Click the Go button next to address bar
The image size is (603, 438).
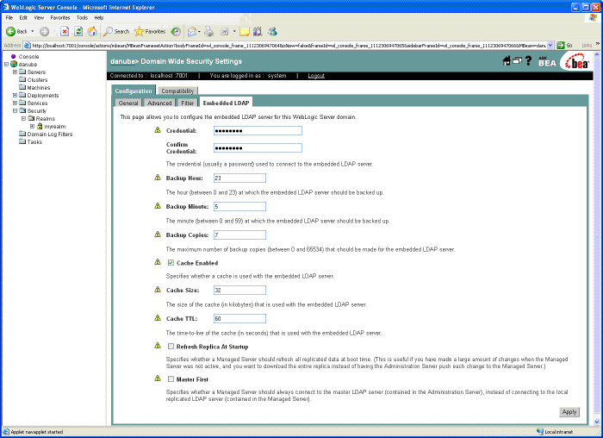click(564, 46)
